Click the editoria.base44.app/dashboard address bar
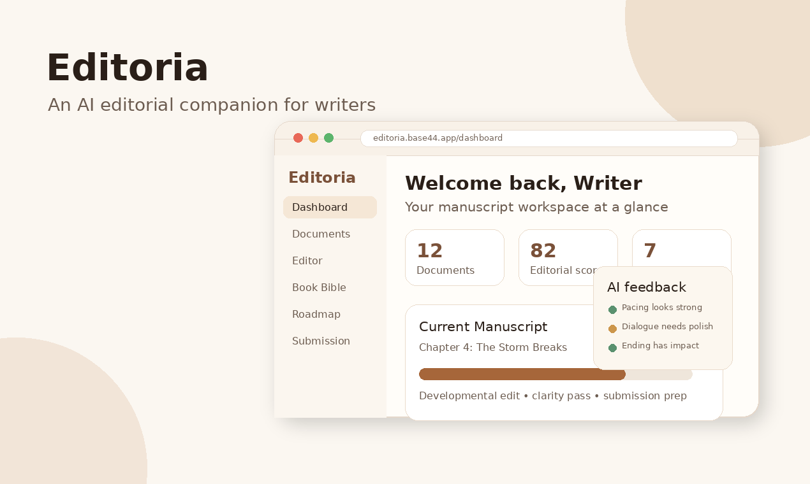 549,138
